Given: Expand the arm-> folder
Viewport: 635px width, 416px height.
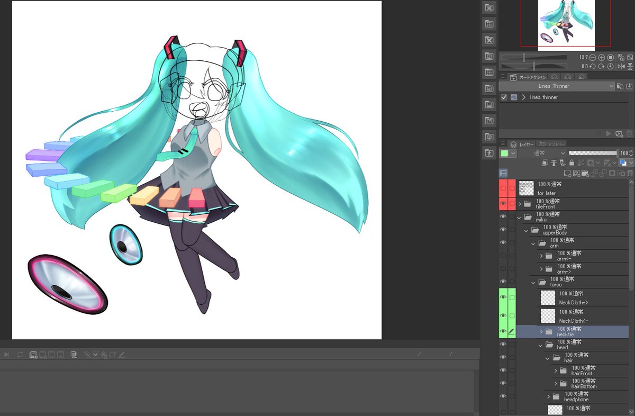Looking at the screenshot, I should click(x=541, y=269).
